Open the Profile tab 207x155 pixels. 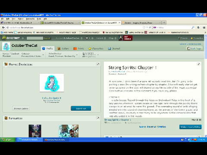[47, 49]
